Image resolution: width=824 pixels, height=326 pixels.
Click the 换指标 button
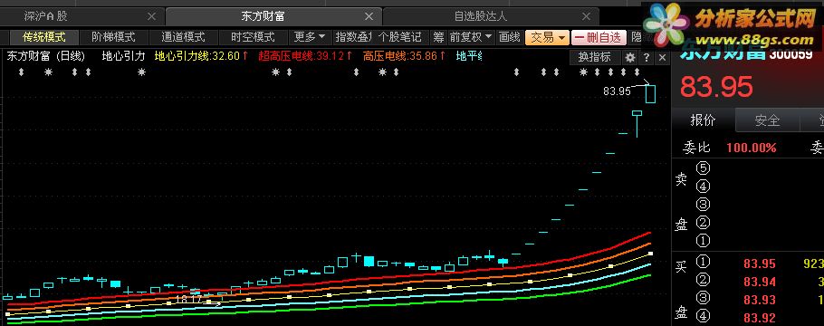click(x=594, y=57)
